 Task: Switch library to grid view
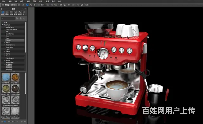tap(5, 121)
